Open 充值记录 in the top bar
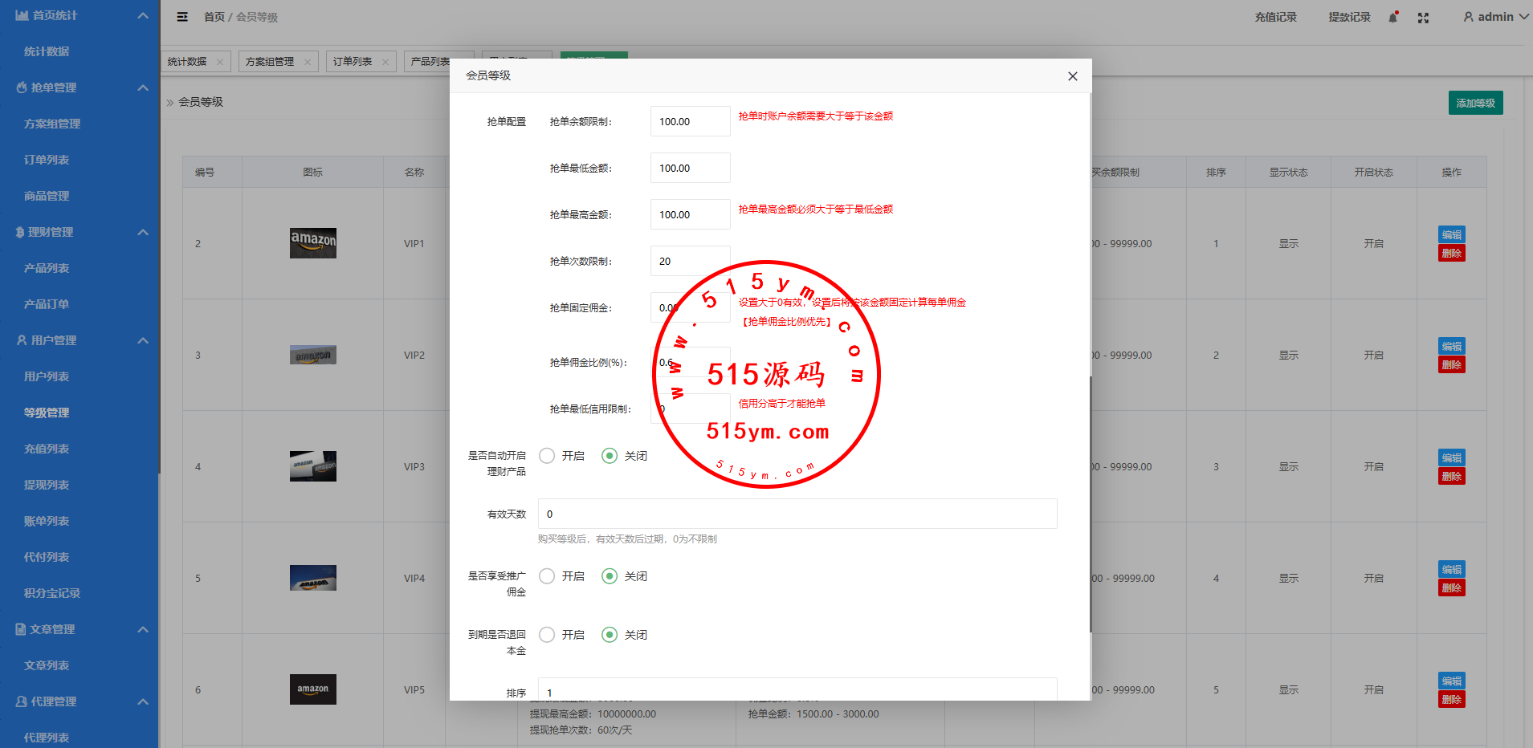 [x=1275, y=17]
